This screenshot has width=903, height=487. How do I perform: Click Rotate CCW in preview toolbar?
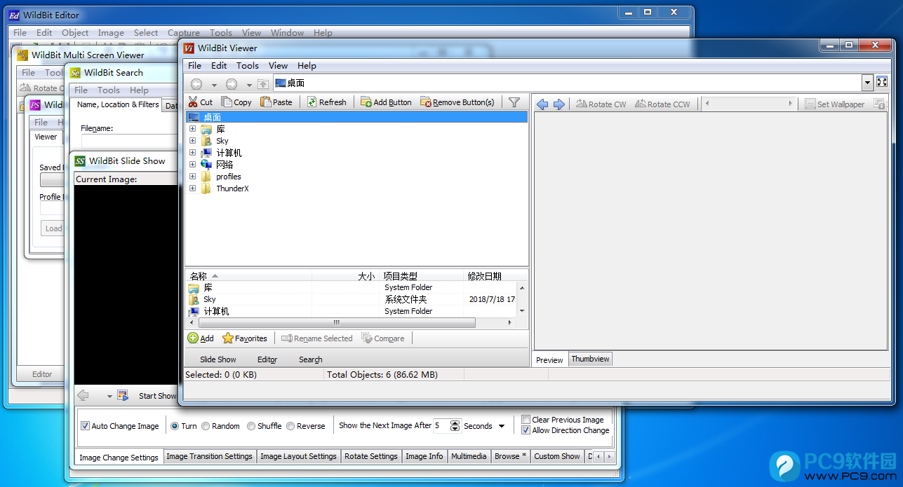[x=663, y=104]
